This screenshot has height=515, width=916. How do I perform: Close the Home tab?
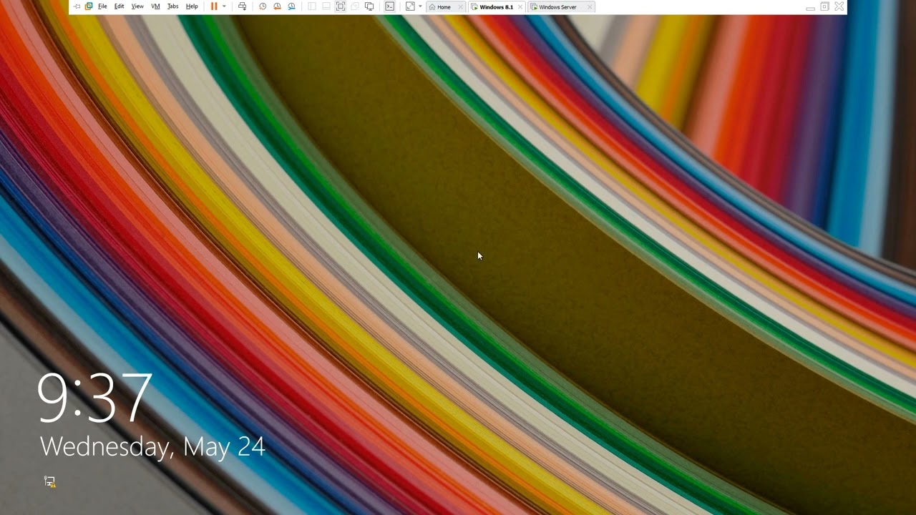pos(460,7)
